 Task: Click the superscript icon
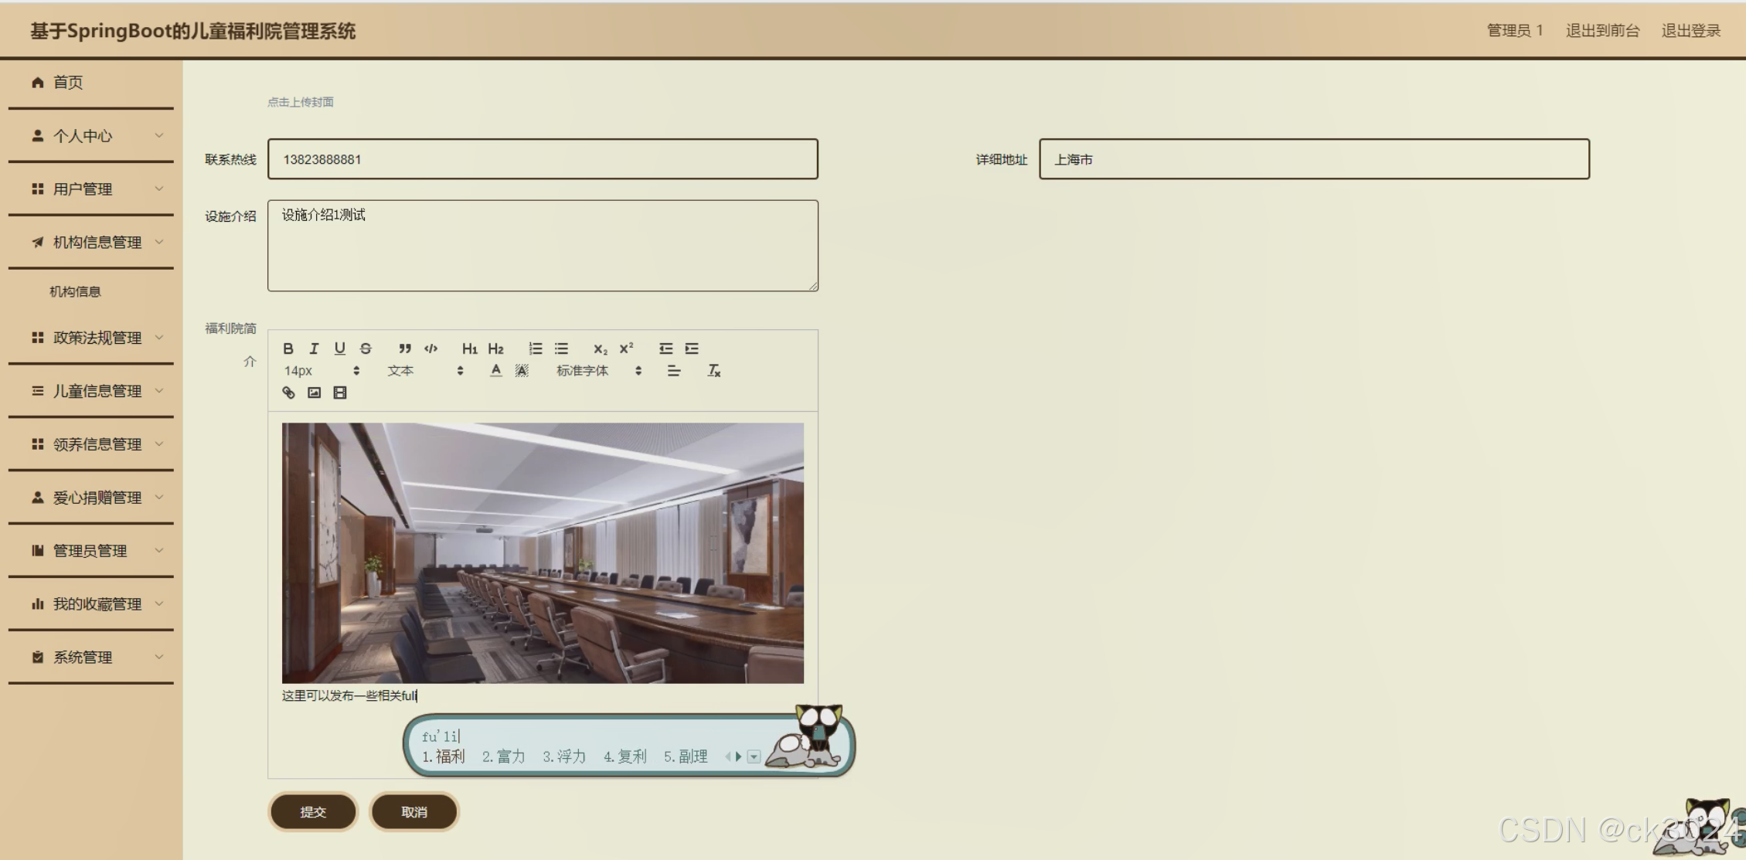[x=626, y=348]
